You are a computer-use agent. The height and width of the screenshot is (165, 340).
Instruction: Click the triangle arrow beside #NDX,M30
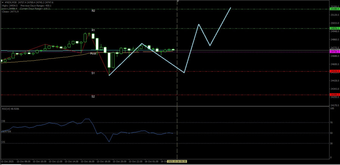(x=2, y=2)
